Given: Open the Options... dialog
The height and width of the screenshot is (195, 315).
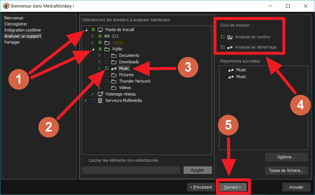Looking at the screenshot, I should tap(286, 157).
